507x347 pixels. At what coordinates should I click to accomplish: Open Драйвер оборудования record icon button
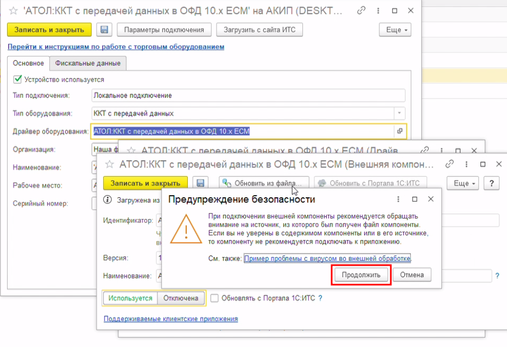click(x=400, y=131)
